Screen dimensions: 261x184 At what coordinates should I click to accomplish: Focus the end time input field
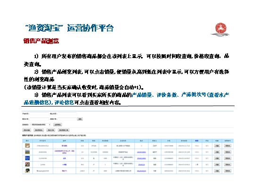(x=67, y=114)
